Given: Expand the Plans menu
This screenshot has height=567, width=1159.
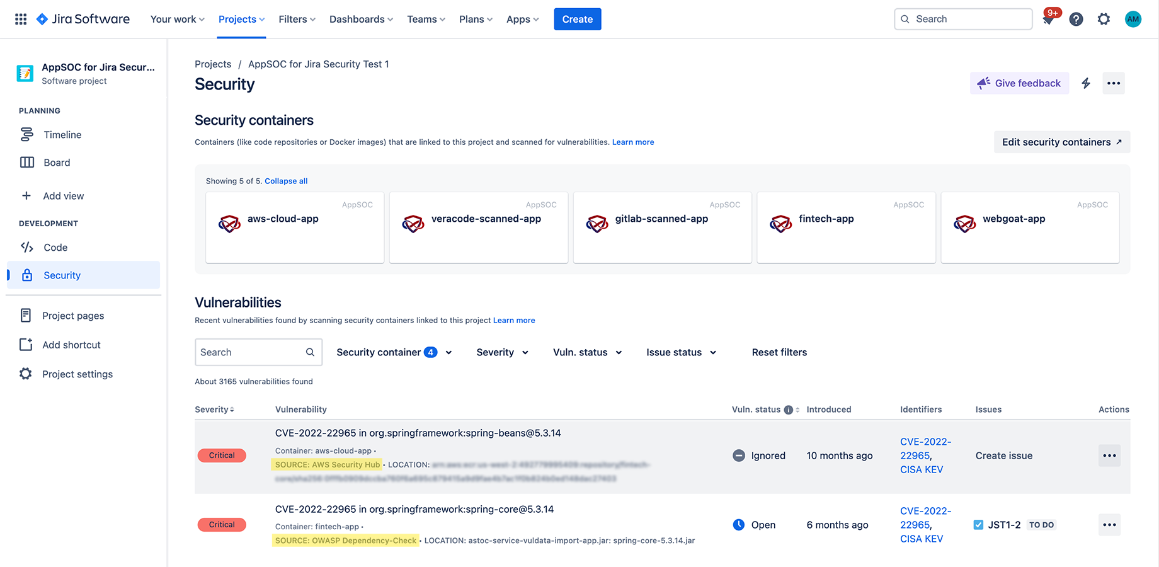Looking at the screenshot, I should click(x=476, y=19).
